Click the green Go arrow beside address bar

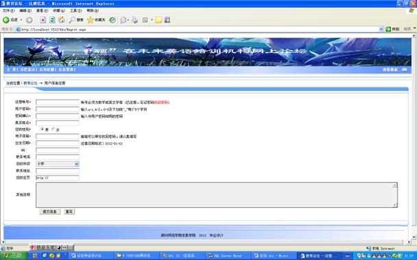[388, 29]
